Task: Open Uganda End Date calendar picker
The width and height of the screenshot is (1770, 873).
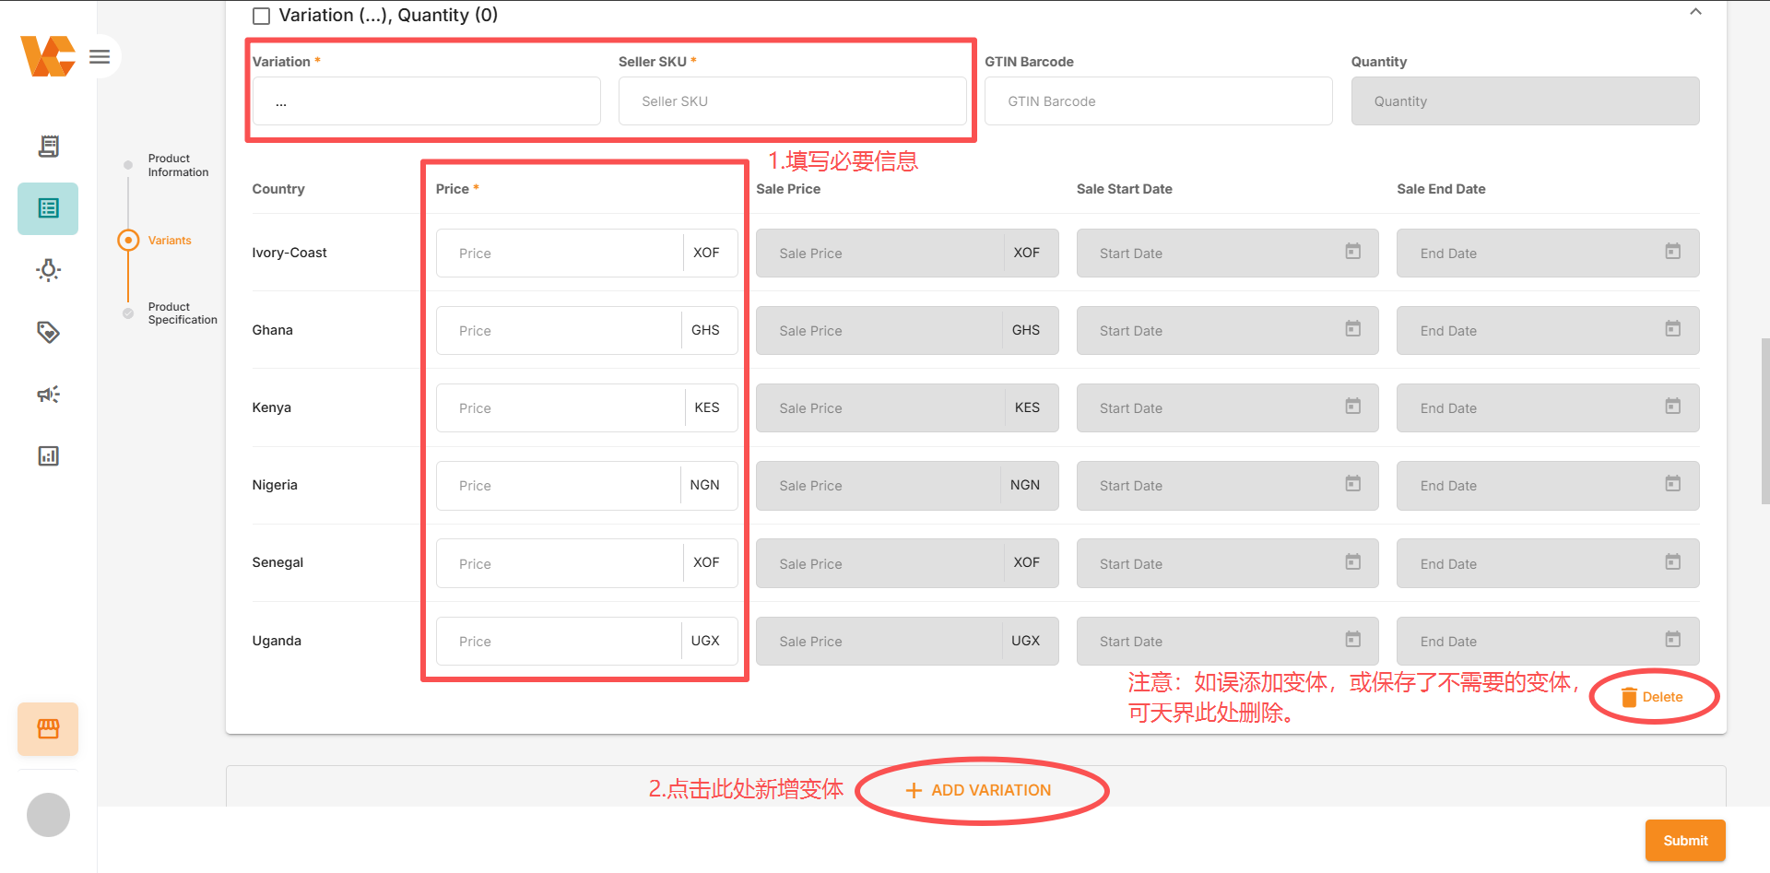Action: pos(1672,640)
